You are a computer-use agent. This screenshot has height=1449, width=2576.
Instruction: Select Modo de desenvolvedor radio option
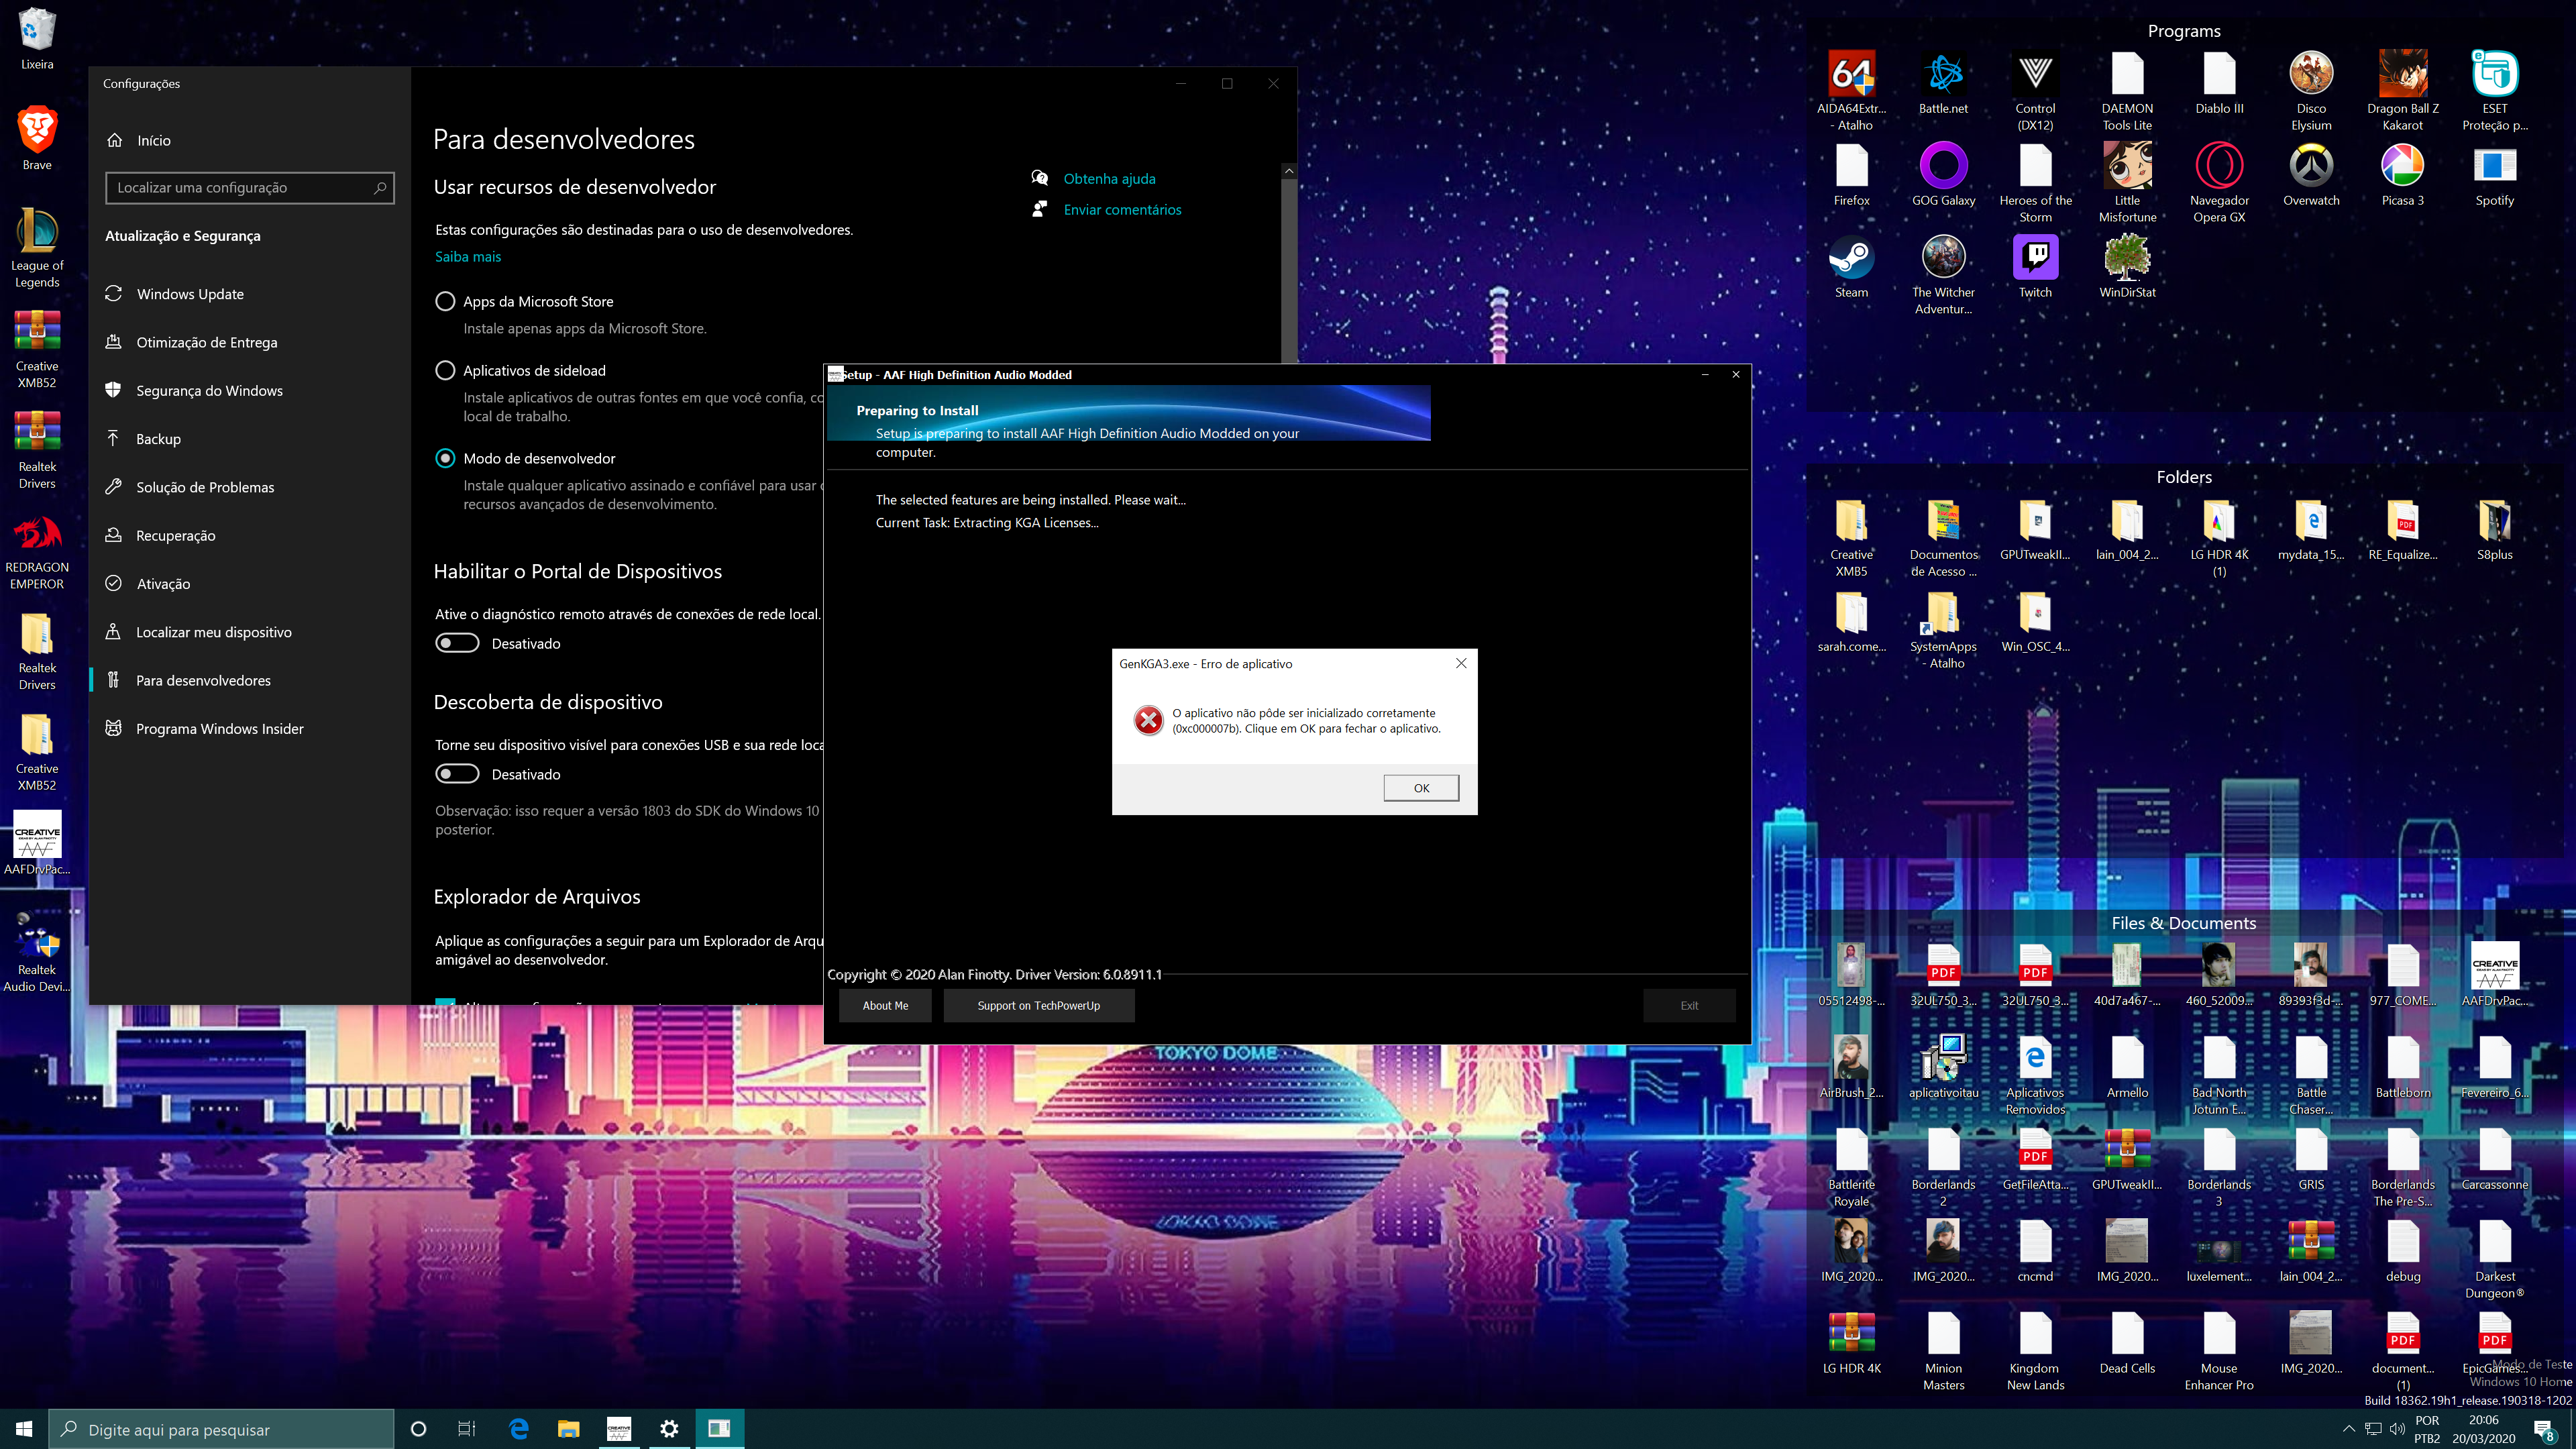tap(446, 458)
